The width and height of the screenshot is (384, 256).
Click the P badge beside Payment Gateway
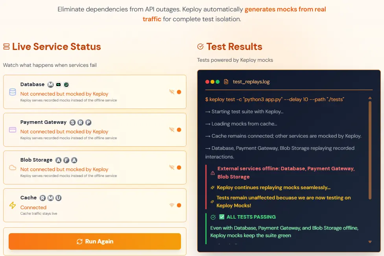[88, 122]
